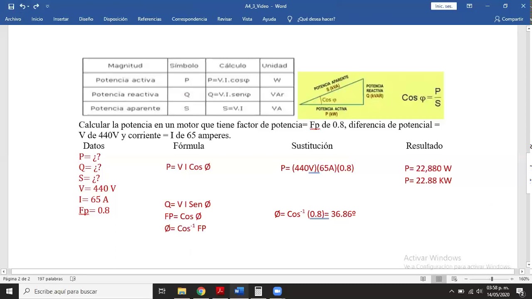Click the Windows taskbar search box
This screenshot has width=532, height=299.
[86, 292]
